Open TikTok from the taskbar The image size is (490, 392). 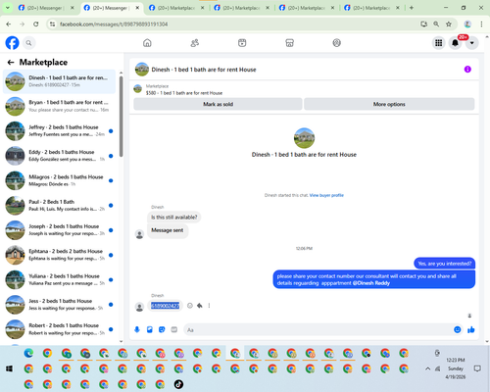coord(178,384)
